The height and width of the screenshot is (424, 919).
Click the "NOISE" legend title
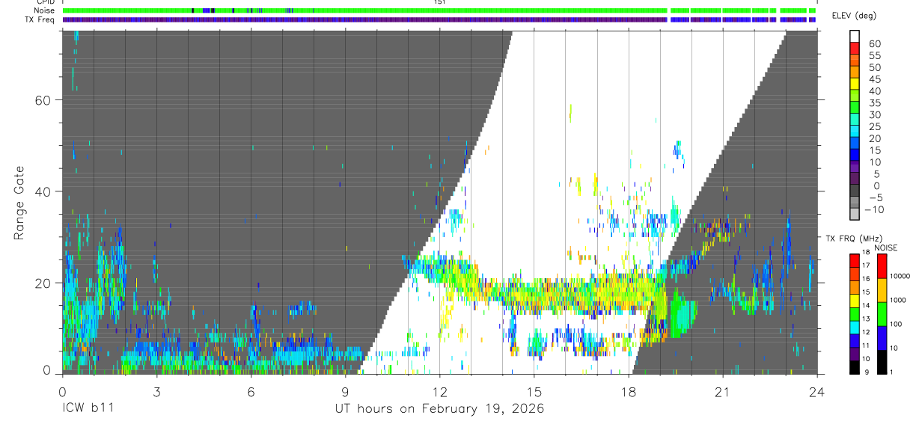(885, 248)
